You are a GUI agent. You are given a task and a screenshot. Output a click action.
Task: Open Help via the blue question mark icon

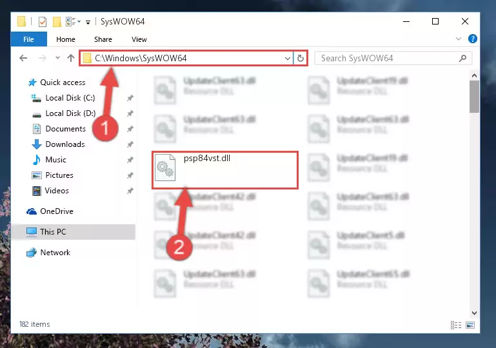pos(473,39)
